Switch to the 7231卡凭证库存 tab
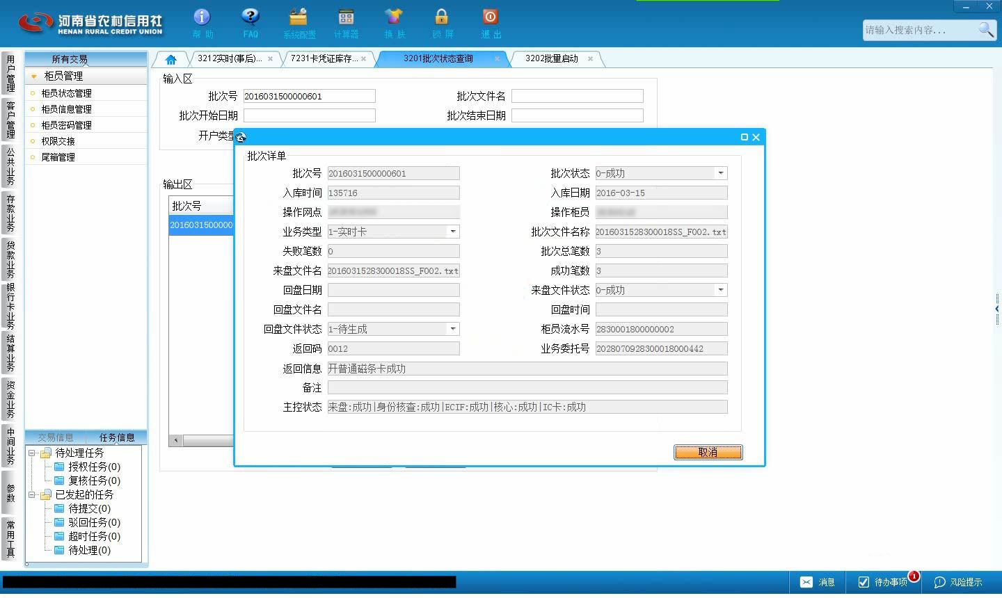 point(324,58)
